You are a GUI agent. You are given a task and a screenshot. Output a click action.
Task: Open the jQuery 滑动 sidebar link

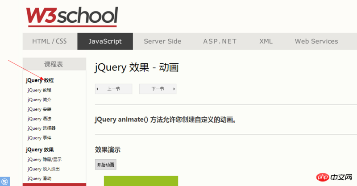[x=39, y=178]
